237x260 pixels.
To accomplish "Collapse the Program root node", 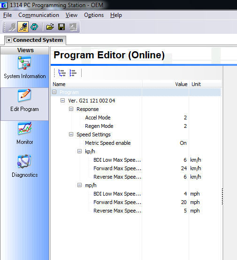I will click(54, 92).
